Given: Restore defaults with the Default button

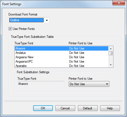Looking at the screenshot, I should (x=88, y=108).
